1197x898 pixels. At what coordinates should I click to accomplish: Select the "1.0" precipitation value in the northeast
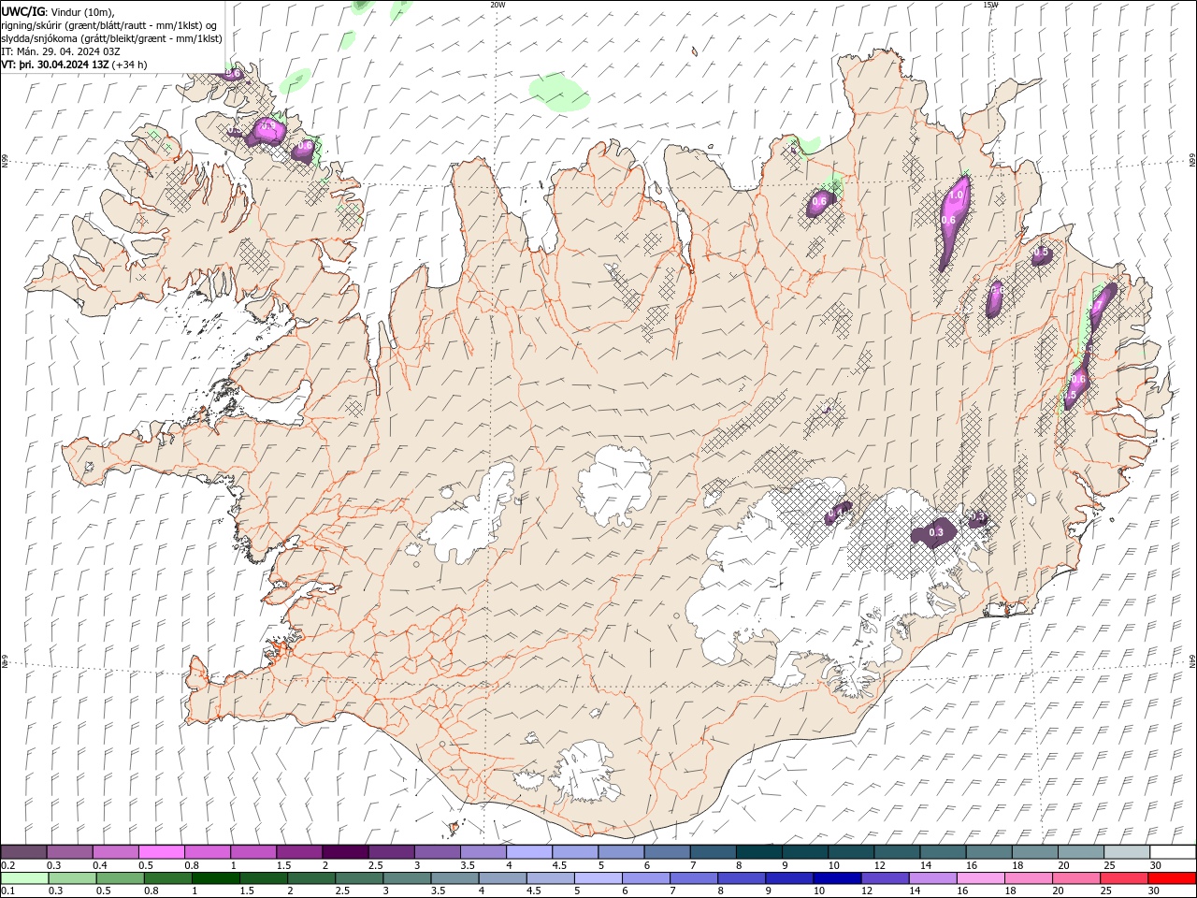956,196
